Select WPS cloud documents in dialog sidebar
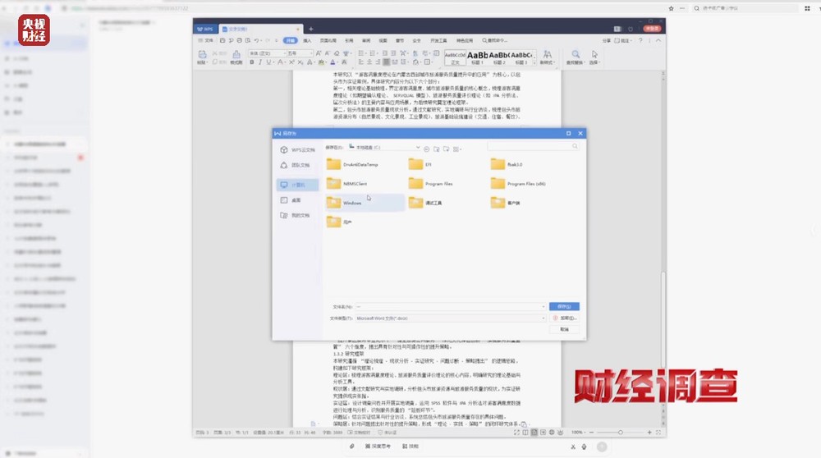 click(x=296, y=150)
